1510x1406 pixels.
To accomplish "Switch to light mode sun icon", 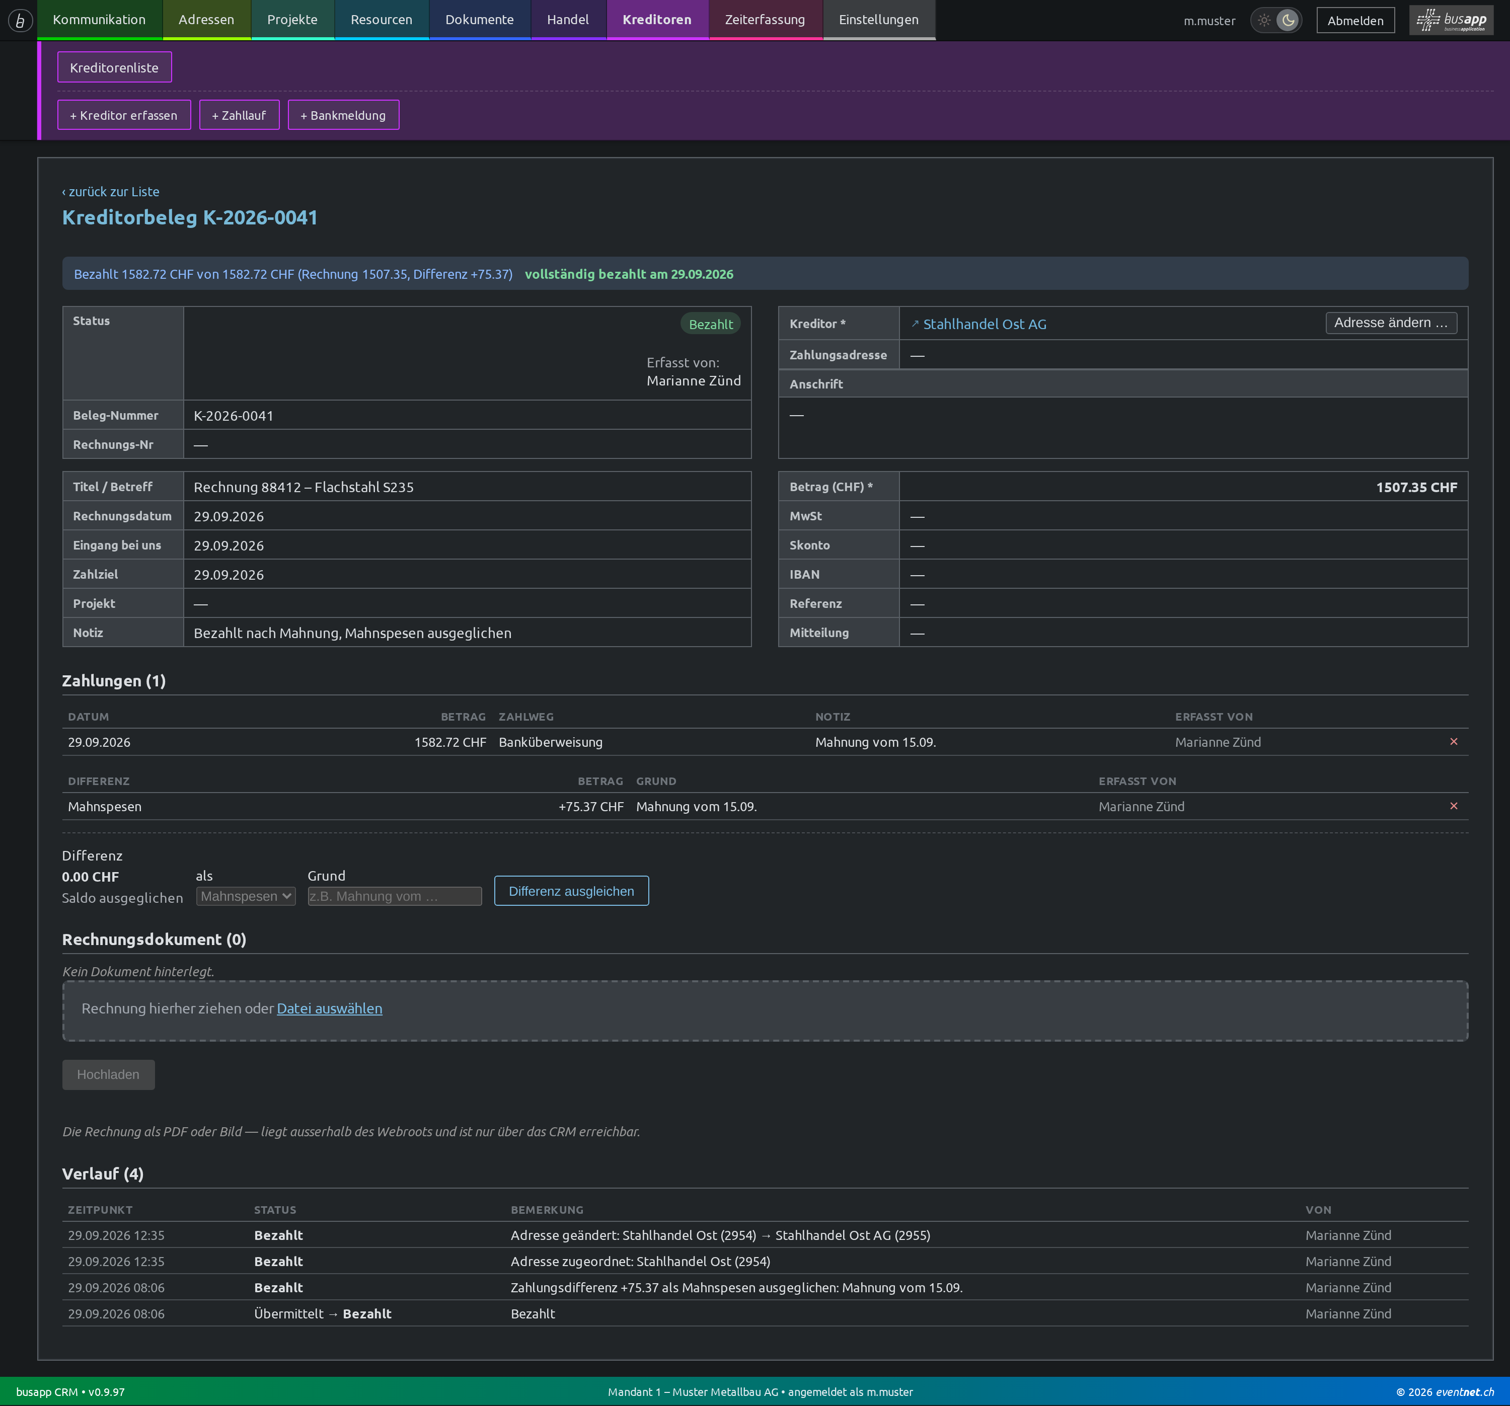I will click(x=1264, y=21).
